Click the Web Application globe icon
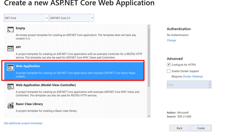Screen dimensions: 229x138 pyautogui.click(x=10, y=68)
